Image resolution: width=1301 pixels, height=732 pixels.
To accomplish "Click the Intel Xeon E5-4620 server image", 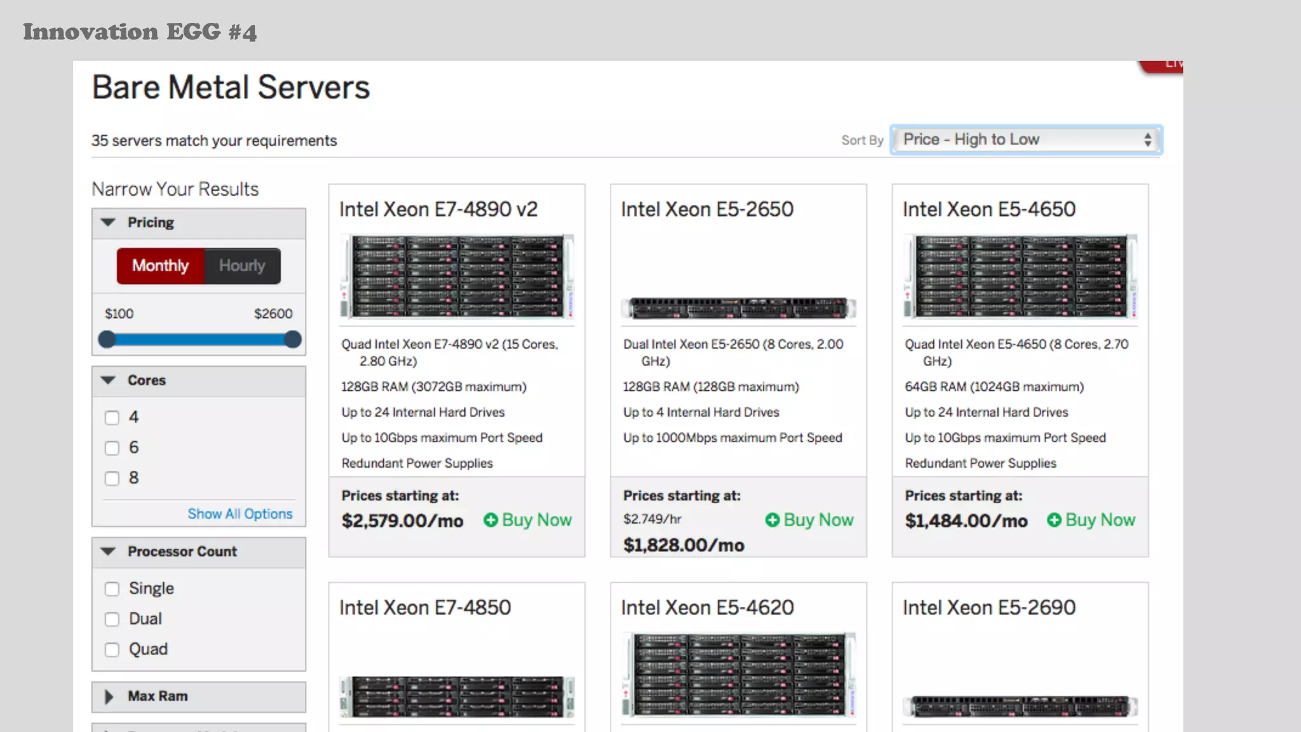I will (738, 674).
